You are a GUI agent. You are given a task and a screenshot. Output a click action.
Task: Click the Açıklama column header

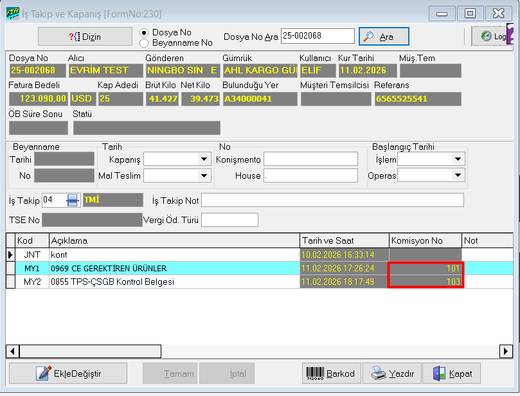[174, 241]
